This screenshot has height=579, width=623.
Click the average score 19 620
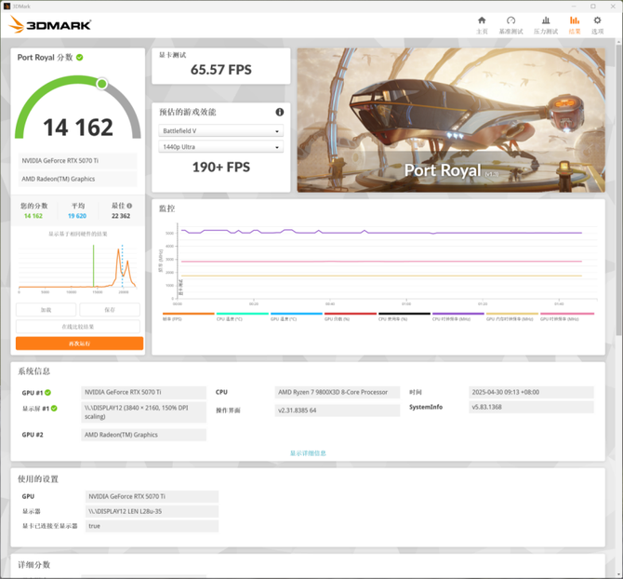point(77,216)
